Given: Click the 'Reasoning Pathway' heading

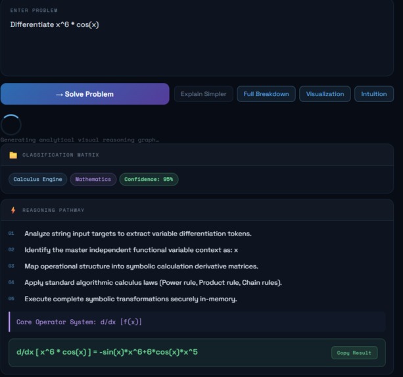Looking at the screenshot, I should click(53, 210).
